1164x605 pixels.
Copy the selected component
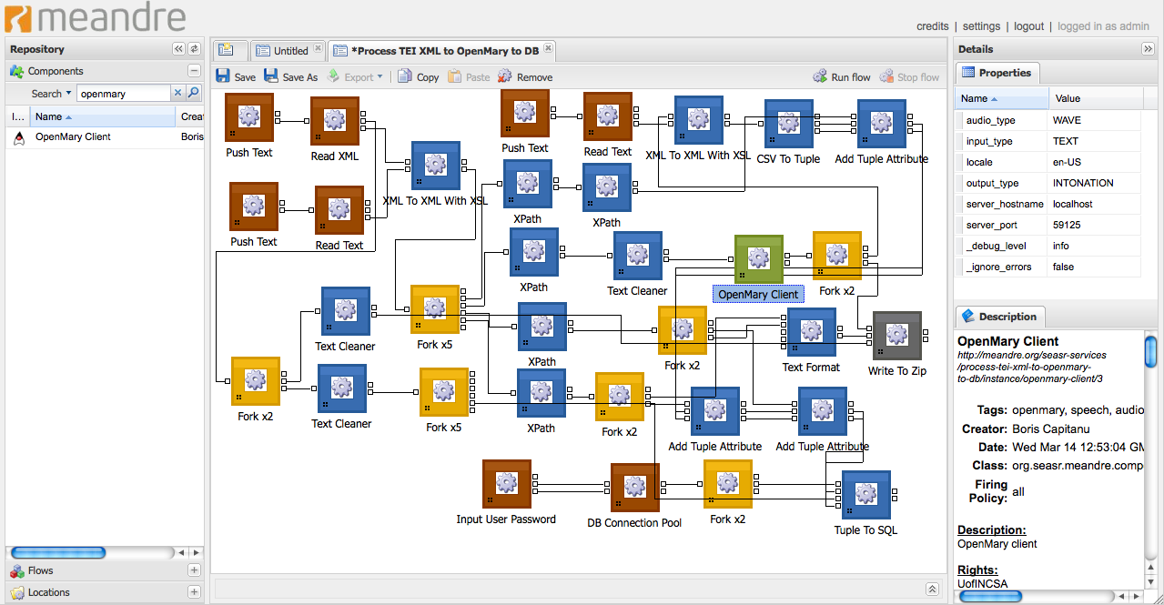419,77
